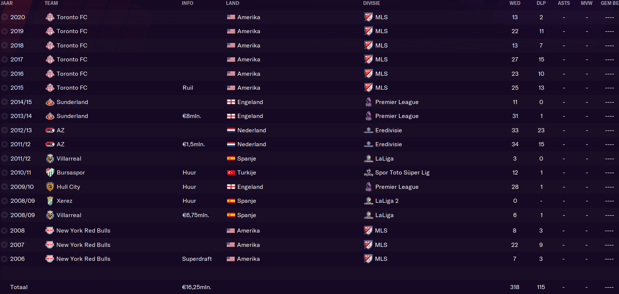Screen dimensions: 619x294
Task: Click the Turkish flag beside Turkije
Action: tap(231, 173)
